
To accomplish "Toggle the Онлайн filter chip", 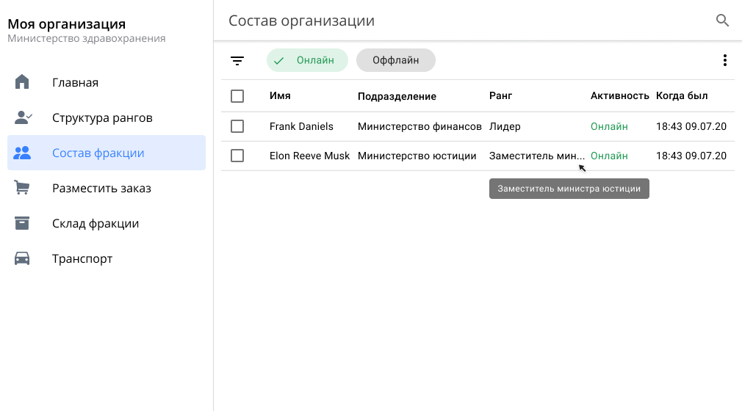I will coord(307,61).
